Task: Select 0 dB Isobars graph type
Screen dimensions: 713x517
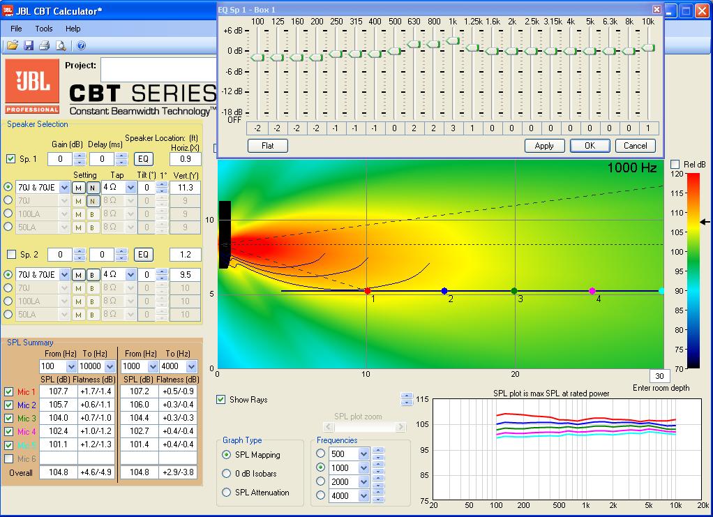Action: (227, 473)
